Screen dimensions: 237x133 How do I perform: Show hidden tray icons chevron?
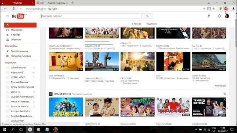tap(196, 130)
